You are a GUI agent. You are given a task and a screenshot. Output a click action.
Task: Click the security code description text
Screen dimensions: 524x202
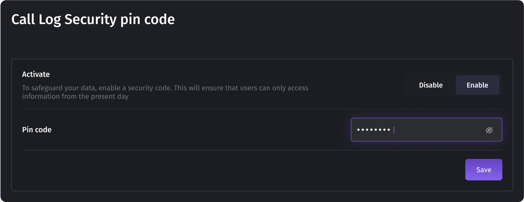[x=165, y=92]
